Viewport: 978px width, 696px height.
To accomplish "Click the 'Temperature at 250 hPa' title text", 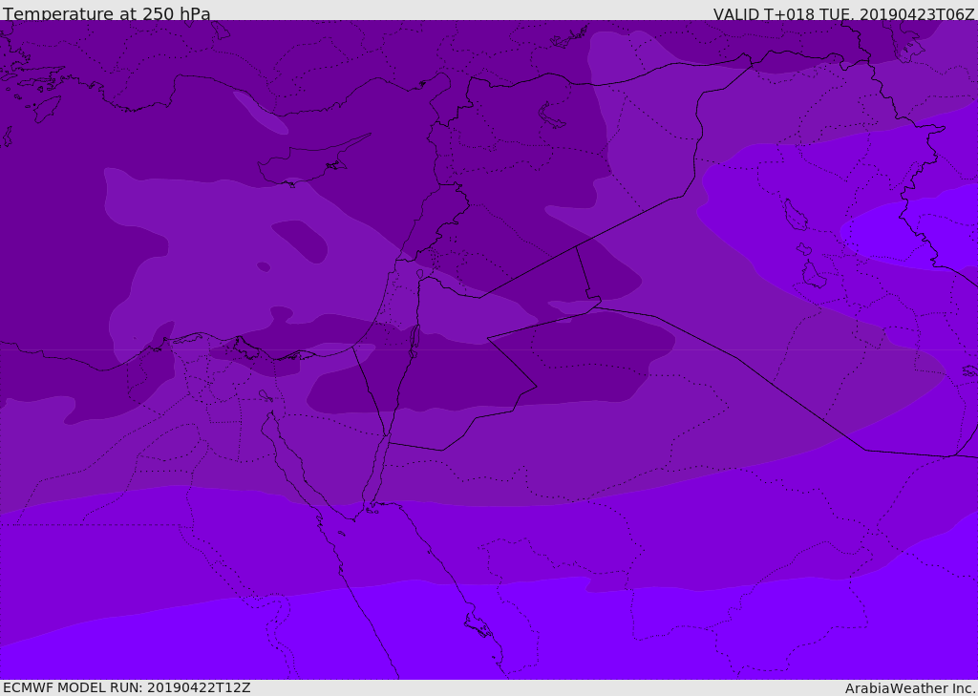I will (107, 13).
